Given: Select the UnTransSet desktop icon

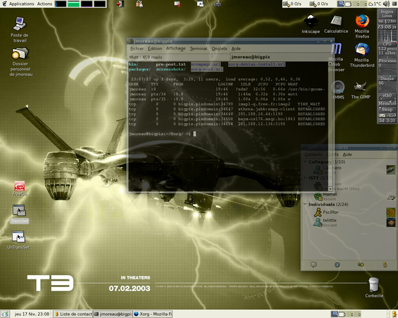Looking at the screenshot, I should click(19, 240).
